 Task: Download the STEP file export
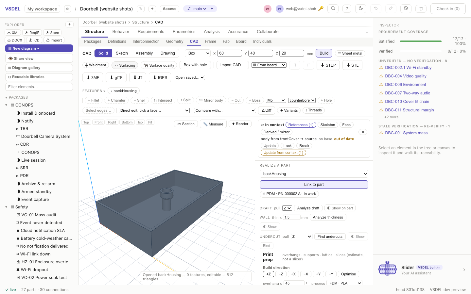point(328,65)
